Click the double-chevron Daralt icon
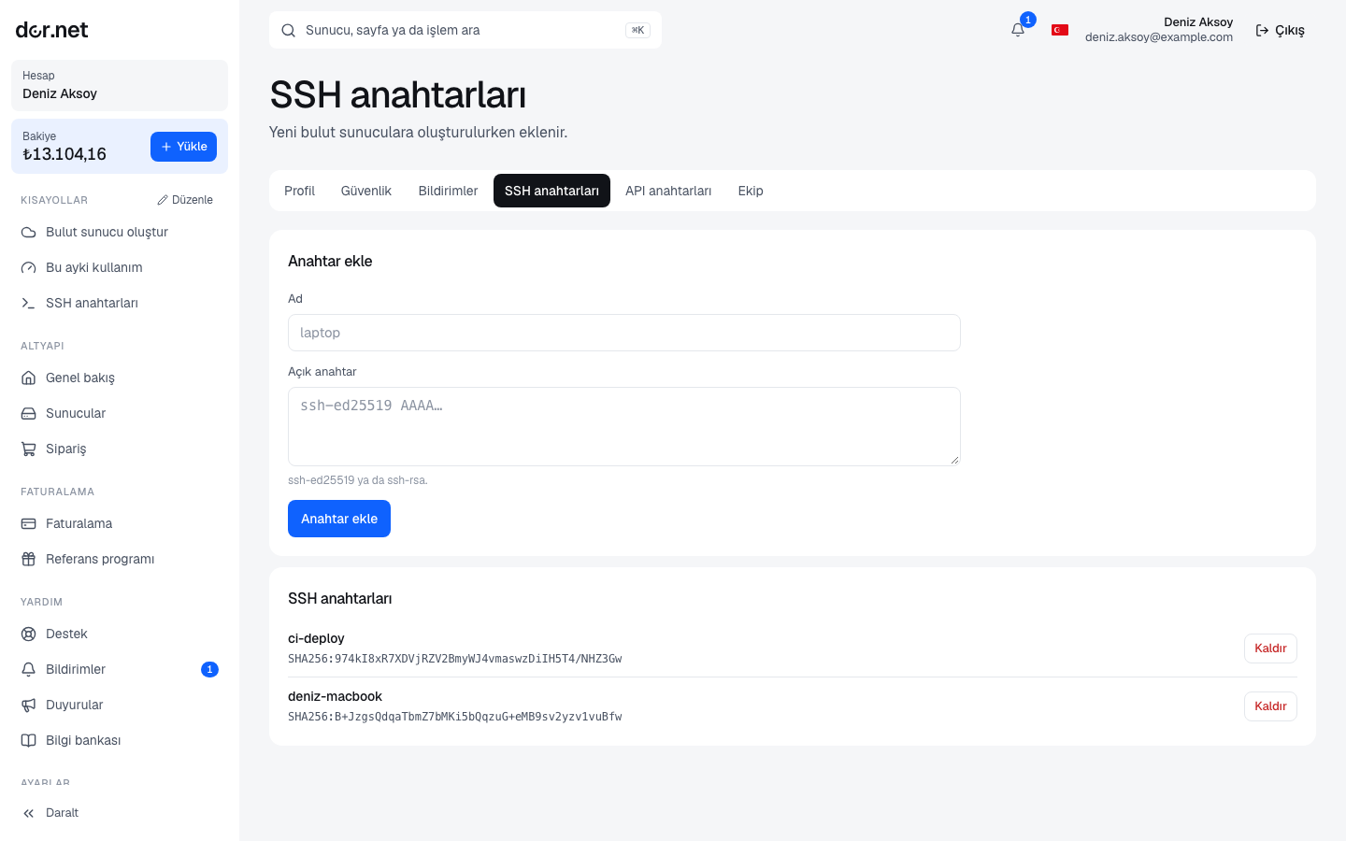The image size is (1346, 841). 29,813
